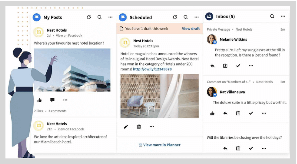Edit the scheduled Hotelier magazine post

click(126, 127)
